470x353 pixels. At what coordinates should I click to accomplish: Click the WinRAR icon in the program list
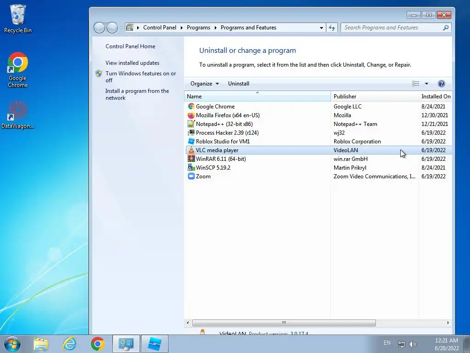191,159
